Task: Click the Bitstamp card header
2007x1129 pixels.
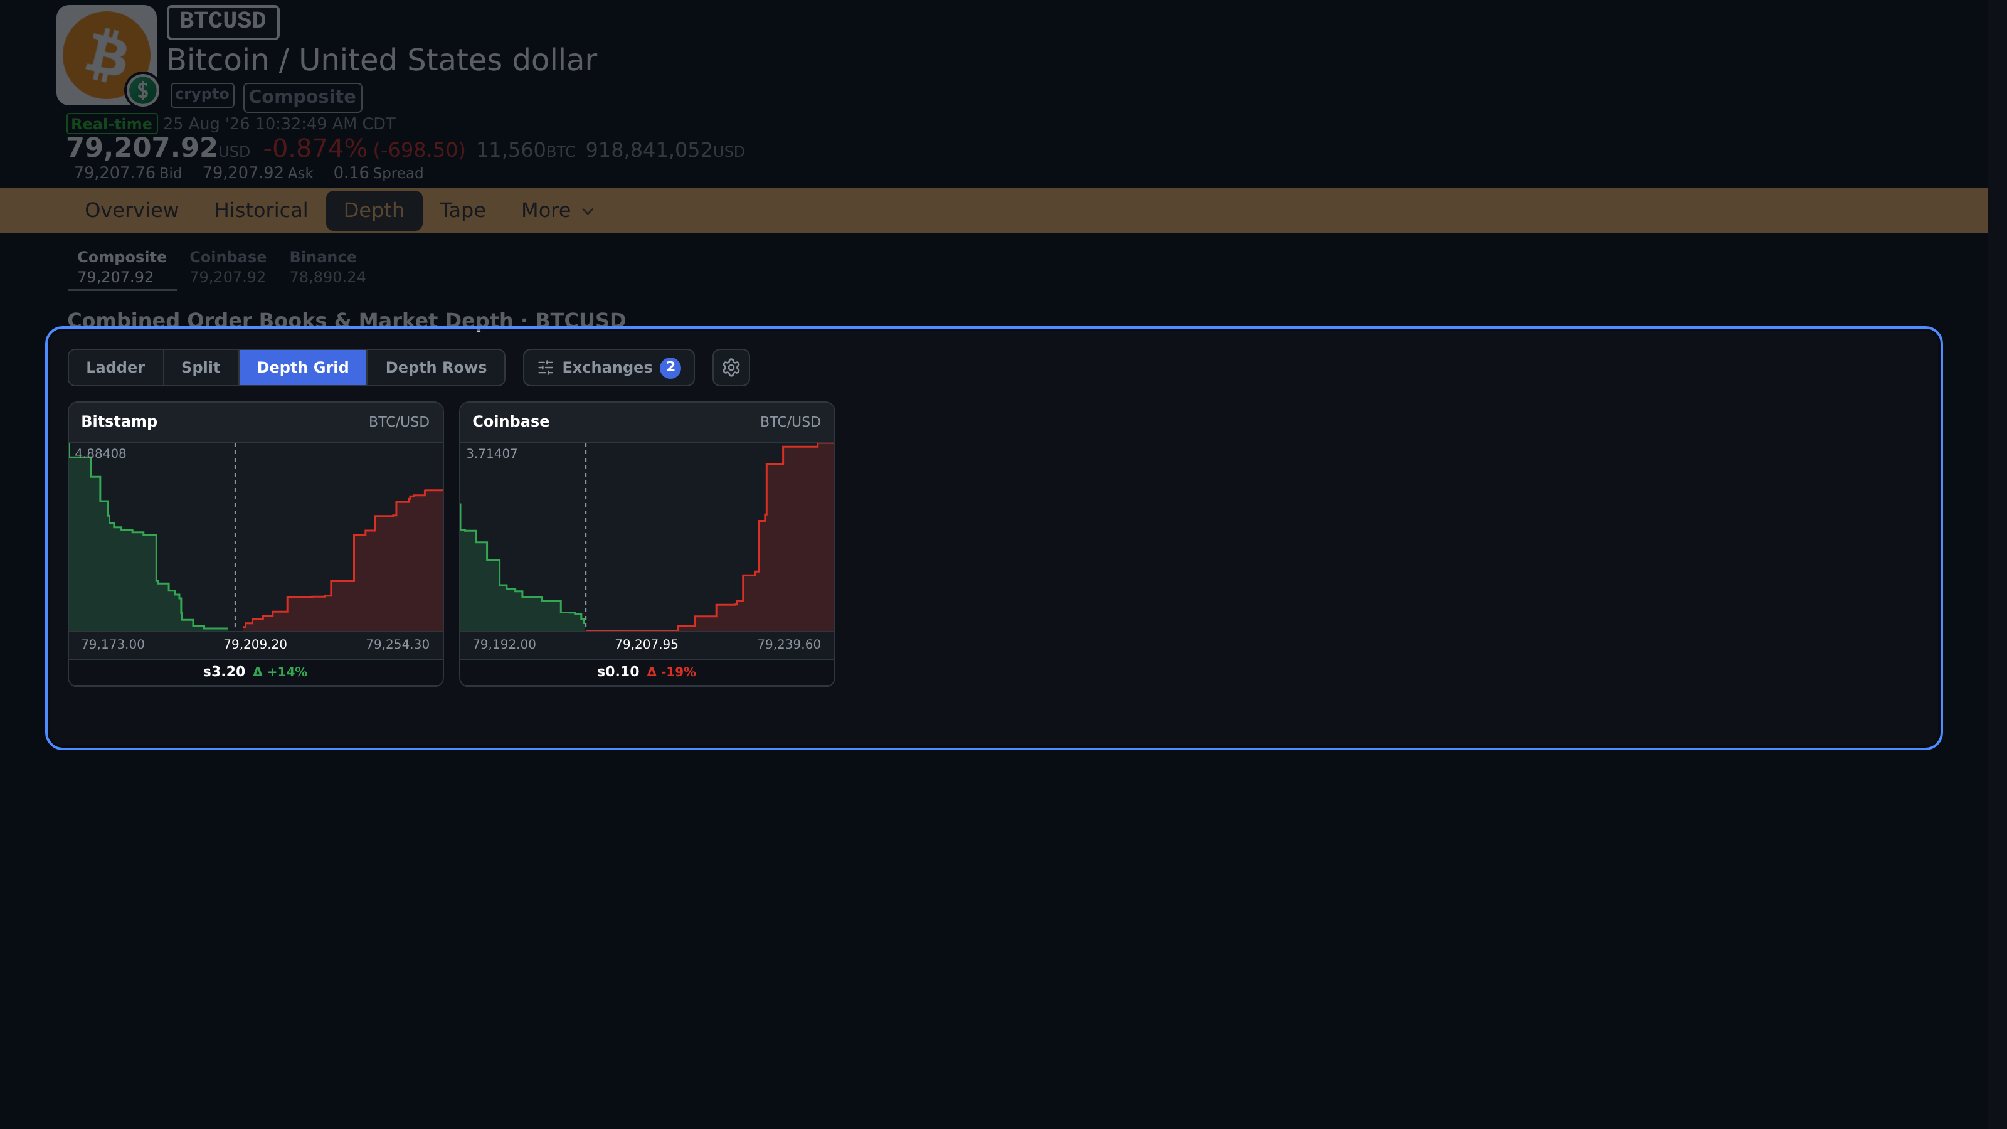Action: (x=255, y=421)
